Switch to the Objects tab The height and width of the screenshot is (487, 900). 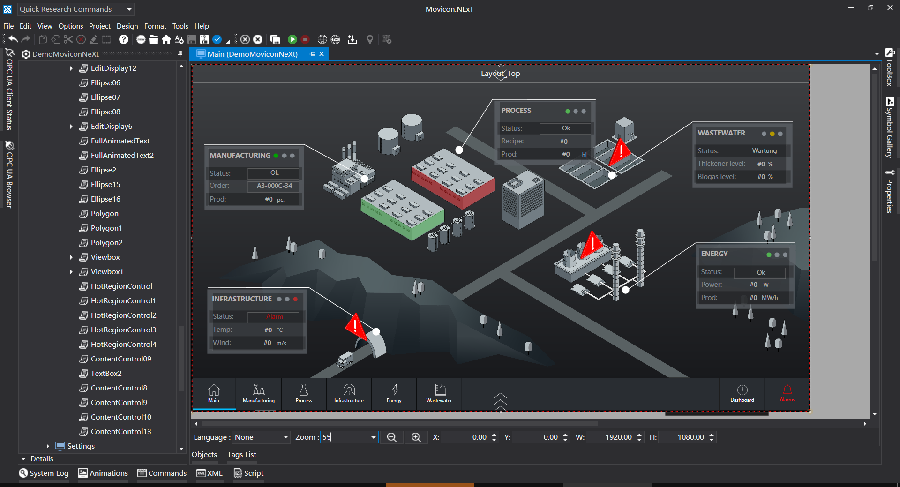pos(204,455)
